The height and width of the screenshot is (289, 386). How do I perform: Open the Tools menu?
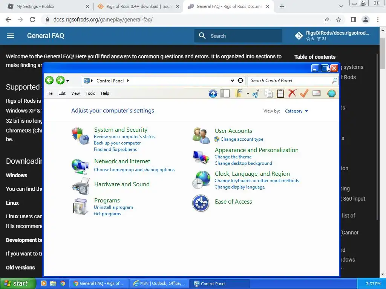[x=90, y=93]
